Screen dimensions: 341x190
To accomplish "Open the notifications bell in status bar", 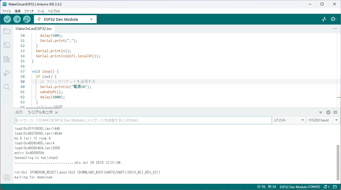I will 327,187.
